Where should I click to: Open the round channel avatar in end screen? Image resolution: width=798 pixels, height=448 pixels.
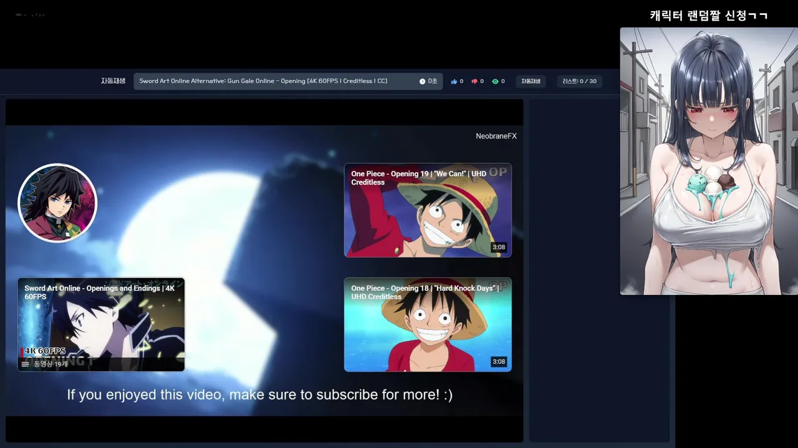tap(57, 203)
